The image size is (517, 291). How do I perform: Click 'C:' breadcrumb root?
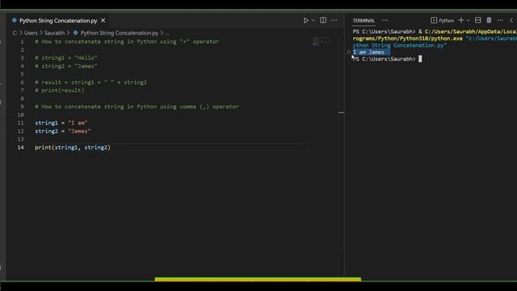[15, 32]
